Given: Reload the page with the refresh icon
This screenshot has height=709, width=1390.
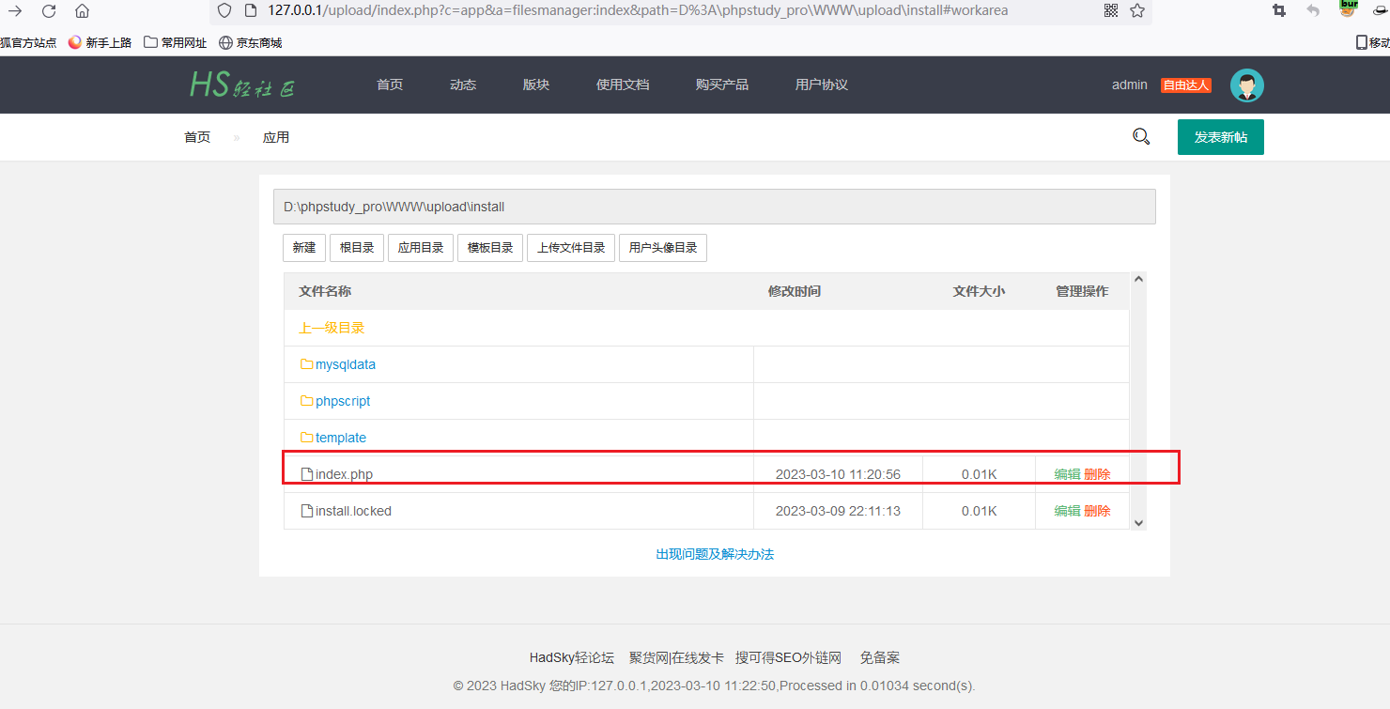Looking at the screenshot, I should pyautogui.click(x=49, y=11).
